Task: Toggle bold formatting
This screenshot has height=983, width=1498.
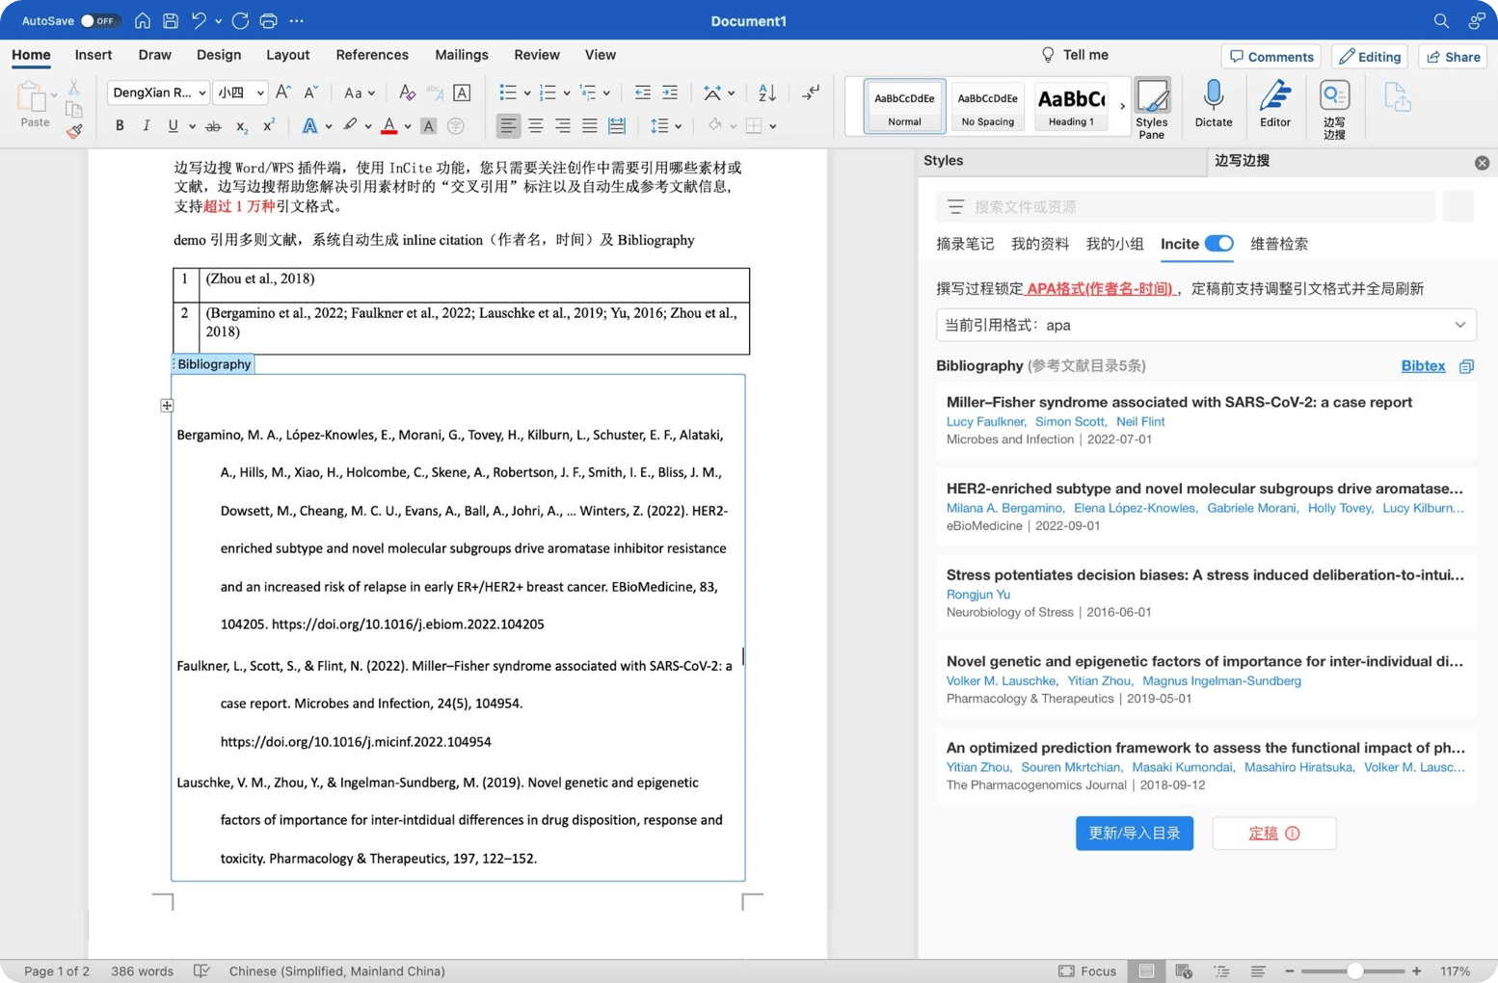Action: pos(120,126)
